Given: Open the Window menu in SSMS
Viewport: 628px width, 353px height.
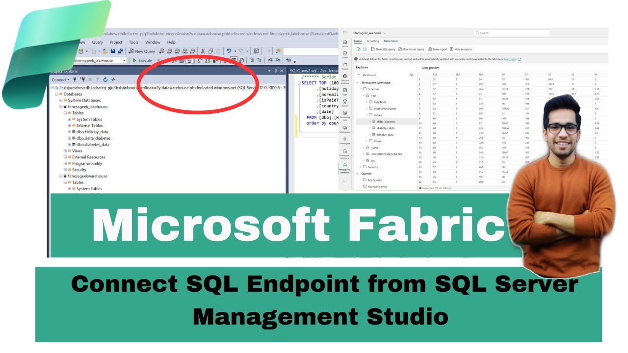Looking at the screenshot, I should pos(153,42).
